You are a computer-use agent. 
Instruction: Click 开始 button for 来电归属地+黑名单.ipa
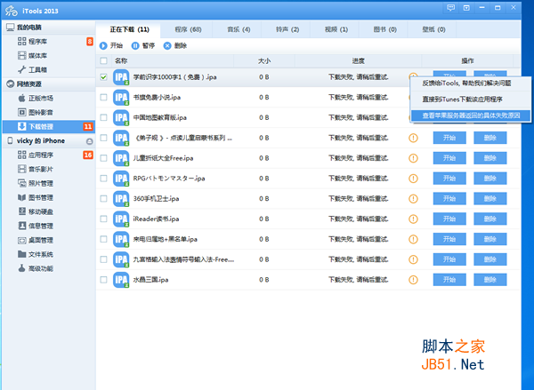click(449, 239)
